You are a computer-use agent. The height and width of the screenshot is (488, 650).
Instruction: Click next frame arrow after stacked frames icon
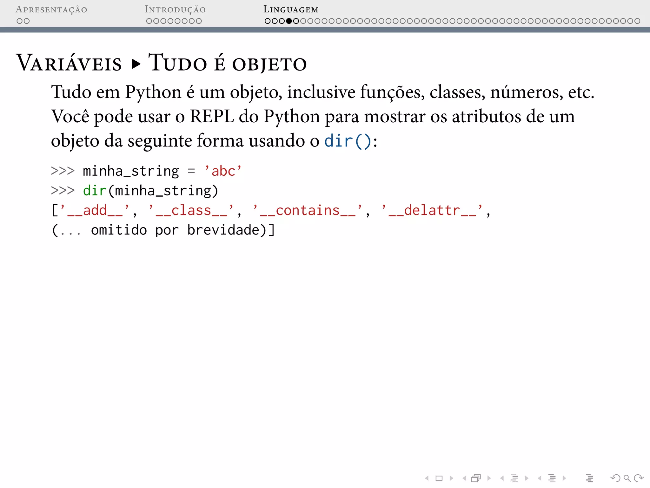[x=489, y=478]
